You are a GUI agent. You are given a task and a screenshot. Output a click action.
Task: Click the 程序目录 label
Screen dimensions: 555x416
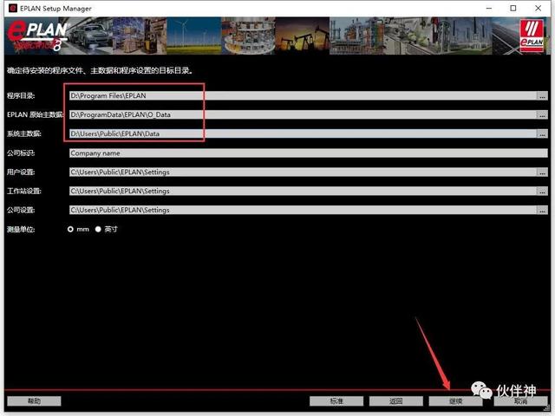(21, 95)
